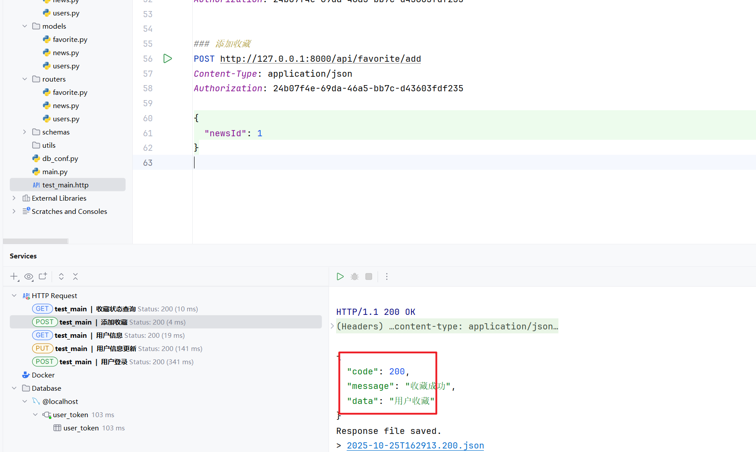Collapse the models folder
Viewport: 756px width, 452px height.
point(25,26)
